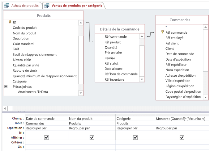This screenshot has width=210, height=152.
Task: Select Réf employé in Commandes
Action: (174, 38)
